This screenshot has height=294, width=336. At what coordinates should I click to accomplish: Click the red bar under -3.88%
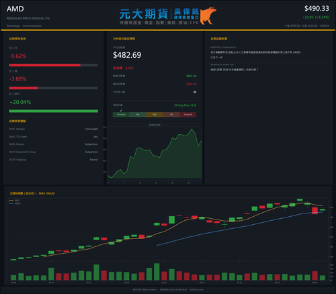(24, 88)
